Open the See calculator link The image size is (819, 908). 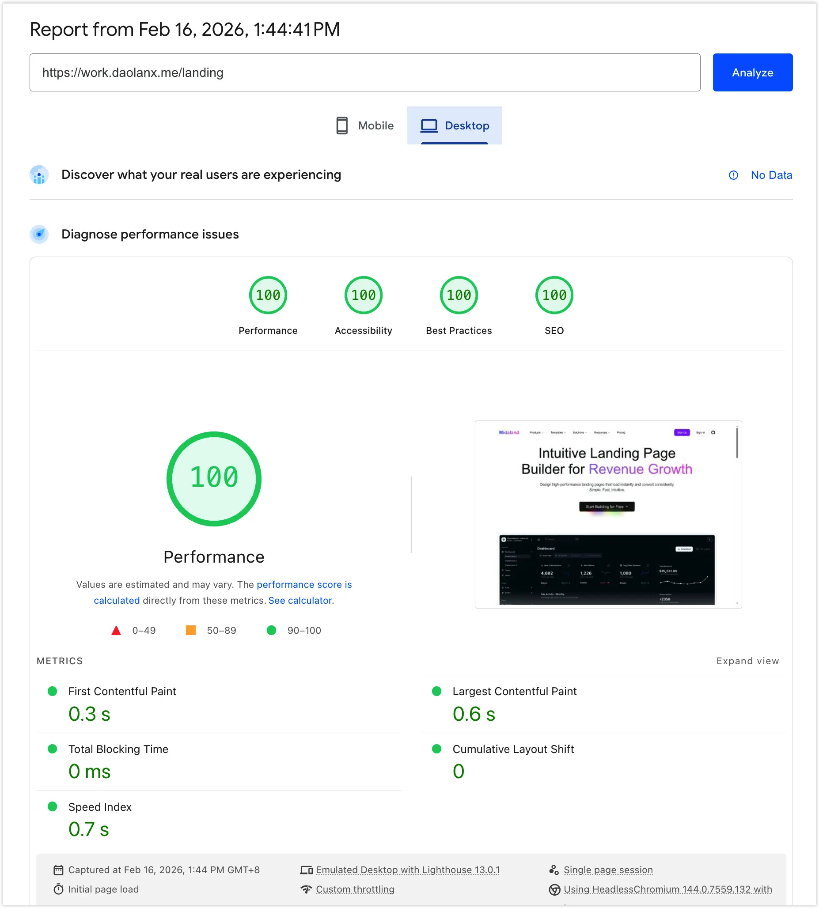click(300, 600)
